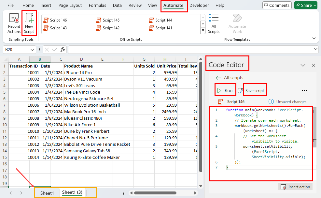This screenshot has height=198, width=321.
Task: Close the Code Editor pane
Action: click(314, 65)
